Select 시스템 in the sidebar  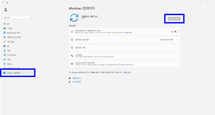pyautogui.click(x=9, y=28)
